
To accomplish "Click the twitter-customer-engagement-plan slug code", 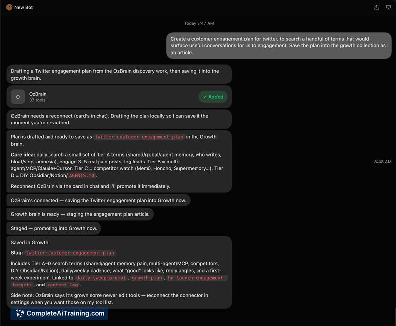I will [70, 253].
